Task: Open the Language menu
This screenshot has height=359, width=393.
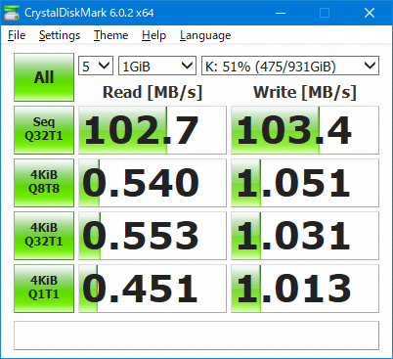Action: coord(205,35)
